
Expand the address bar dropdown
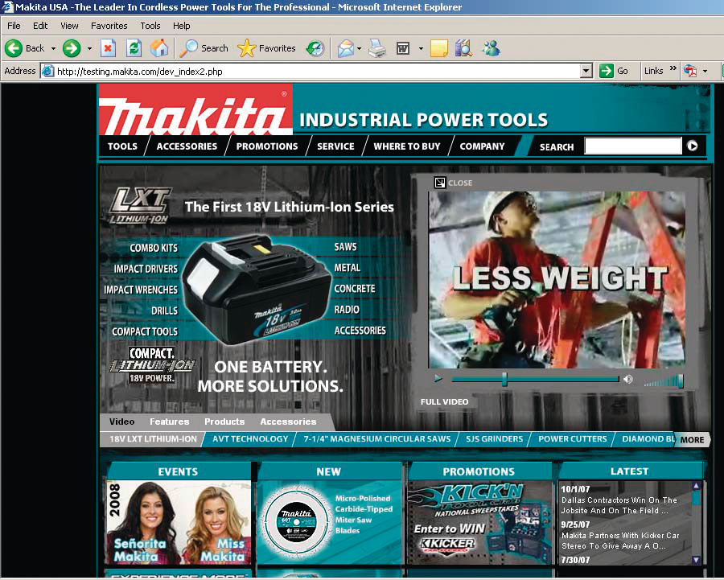coord(586,71)
